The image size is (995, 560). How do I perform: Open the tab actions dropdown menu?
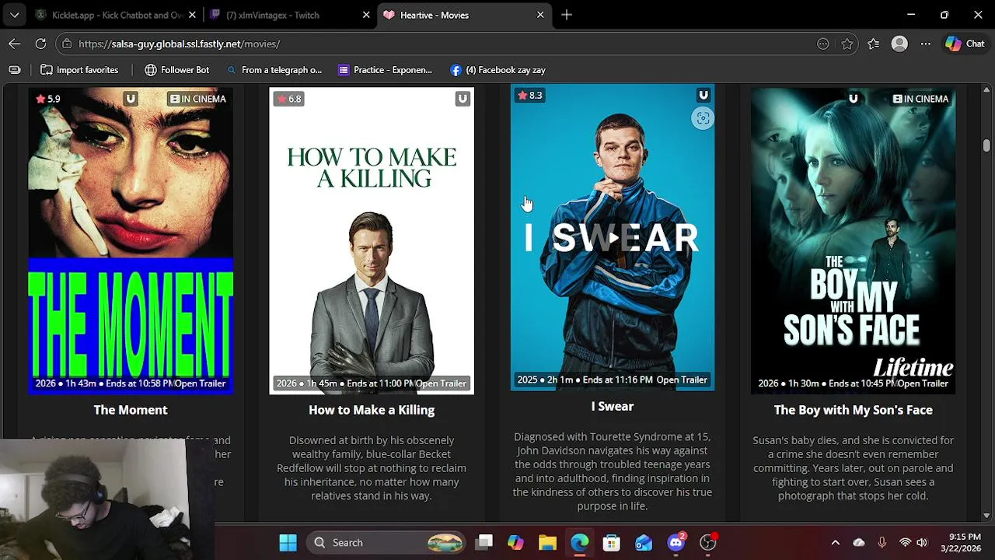tap(14, 15)
